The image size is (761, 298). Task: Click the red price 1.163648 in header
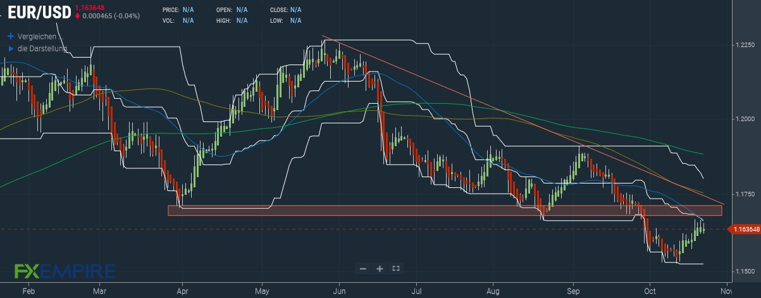[x=89, y=7]
